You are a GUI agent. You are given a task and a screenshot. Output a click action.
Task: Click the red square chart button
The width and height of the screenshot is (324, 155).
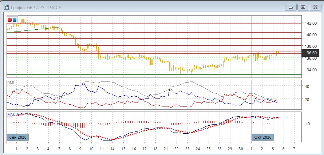coord(10,20)
